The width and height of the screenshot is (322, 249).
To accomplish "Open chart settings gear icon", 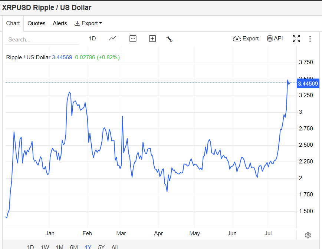I will click(308, 235).
